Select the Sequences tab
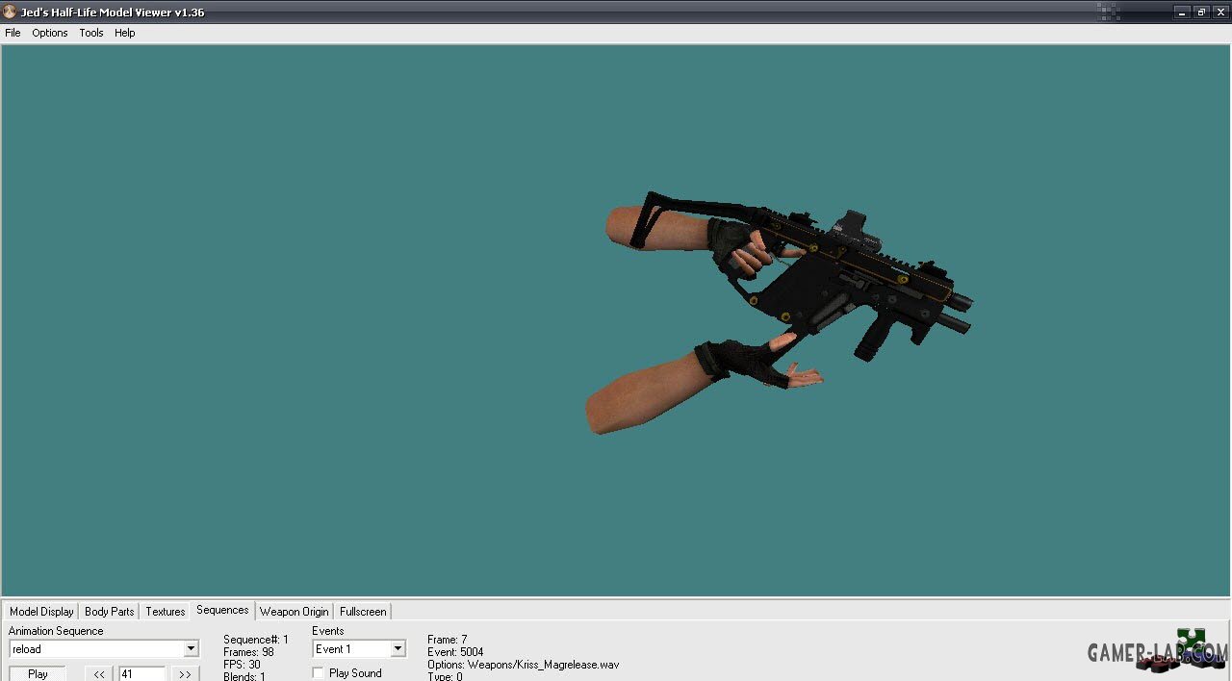The width and height of the screenshot is (1232, 681). click(222, 610)
